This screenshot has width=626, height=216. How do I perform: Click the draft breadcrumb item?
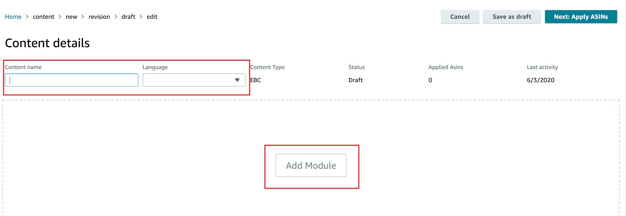coord(128,17)
